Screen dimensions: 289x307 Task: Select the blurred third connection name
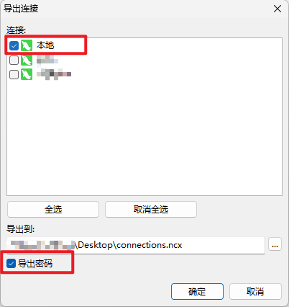pos(54,74)
